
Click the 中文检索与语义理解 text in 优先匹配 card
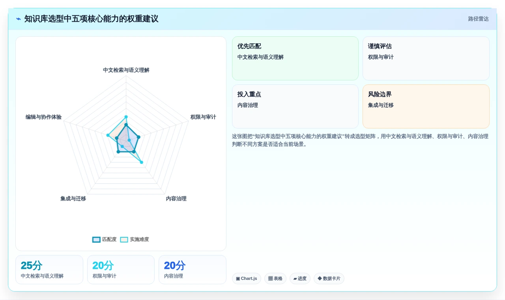(260, 57)
